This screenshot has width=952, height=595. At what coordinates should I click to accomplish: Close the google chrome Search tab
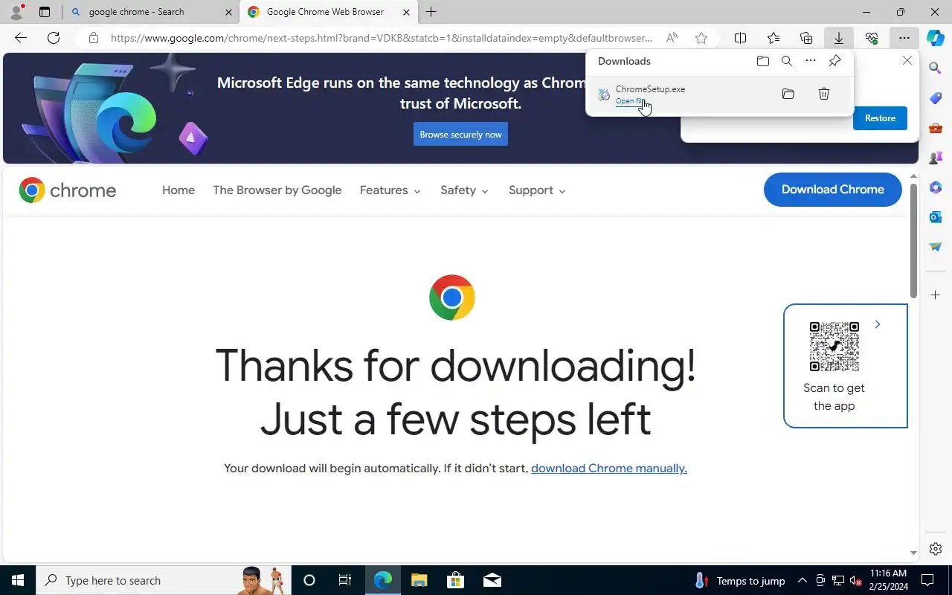coord(228,12)
